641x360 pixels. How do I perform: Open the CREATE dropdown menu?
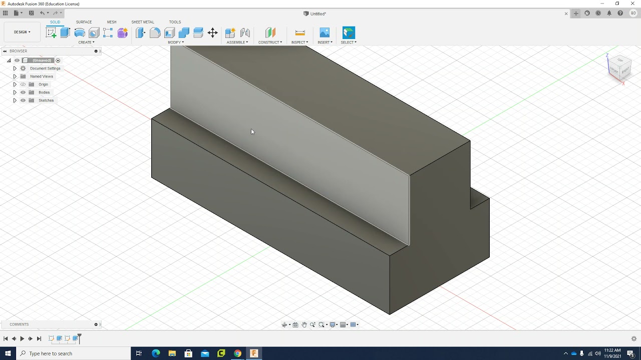click(86, 42)
